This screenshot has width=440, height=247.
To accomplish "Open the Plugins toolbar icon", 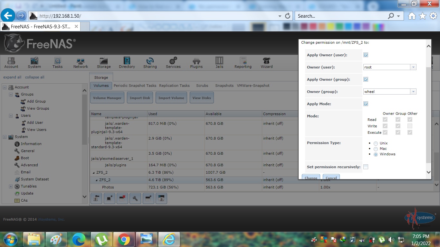I will [196, 63].
